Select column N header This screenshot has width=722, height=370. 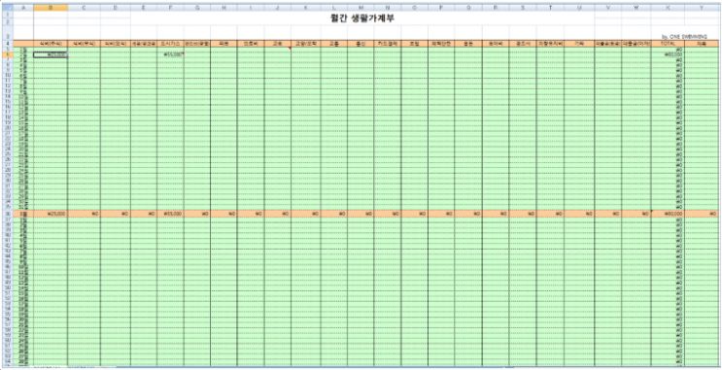click(388, 8)
